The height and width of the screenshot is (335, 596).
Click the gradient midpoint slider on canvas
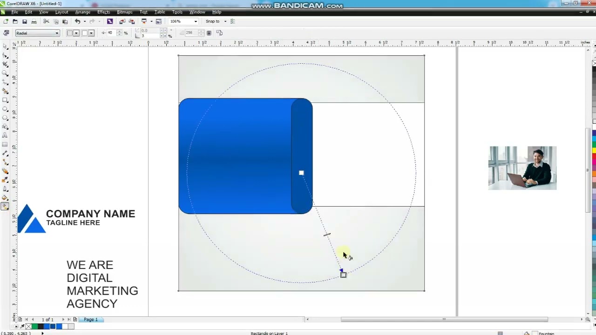pyautogui.click(x=327, y=234)
